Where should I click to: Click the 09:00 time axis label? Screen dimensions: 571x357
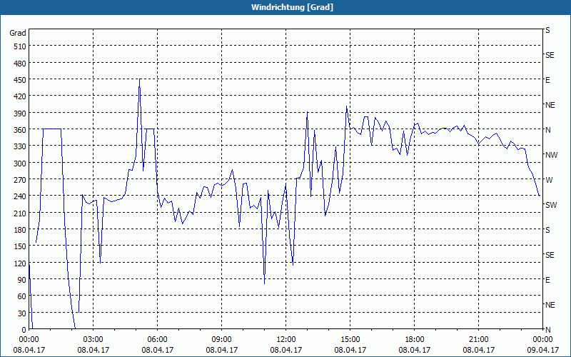coord(222,339)
